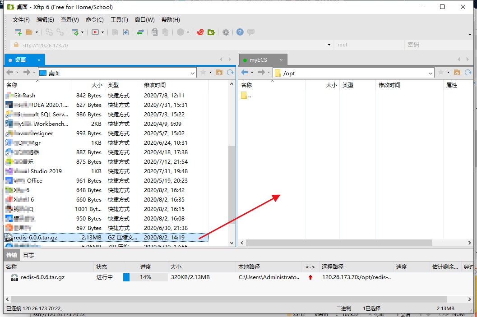The image size is (477, 317).
Task: Launch Xshell via the red toolbar icon
Action: coord(200,32)
